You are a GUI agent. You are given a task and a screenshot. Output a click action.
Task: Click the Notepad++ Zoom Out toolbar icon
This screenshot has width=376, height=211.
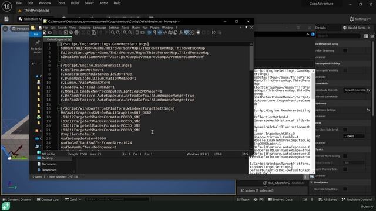[130, 33]
